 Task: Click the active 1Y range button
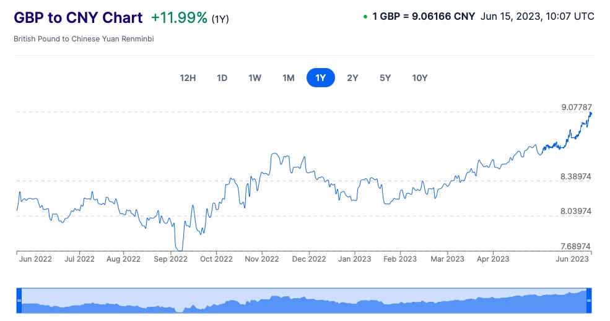pos(320,78)
